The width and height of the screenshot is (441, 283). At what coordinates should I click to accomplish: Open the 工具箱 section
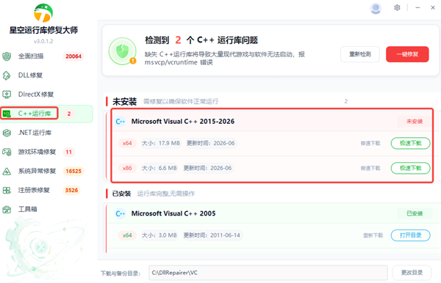point(28,209)
